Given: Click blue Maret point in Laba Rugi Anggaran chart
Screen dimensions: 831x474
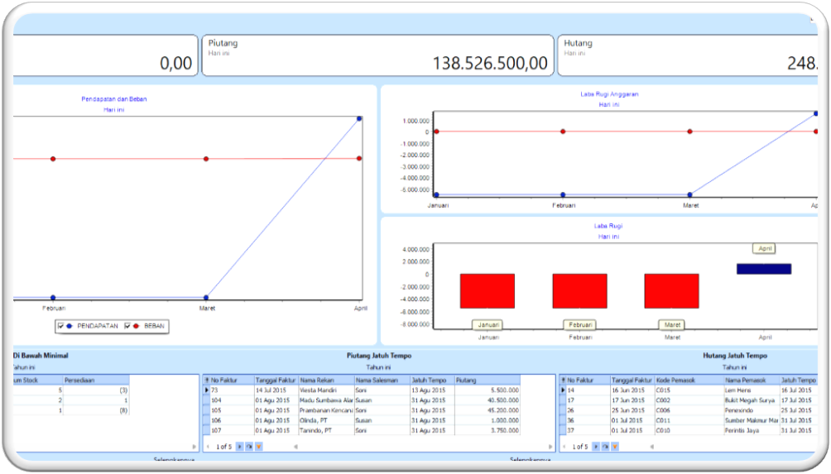Looking at the screenshot, I should pyautogui.click(x=689, y=195).
